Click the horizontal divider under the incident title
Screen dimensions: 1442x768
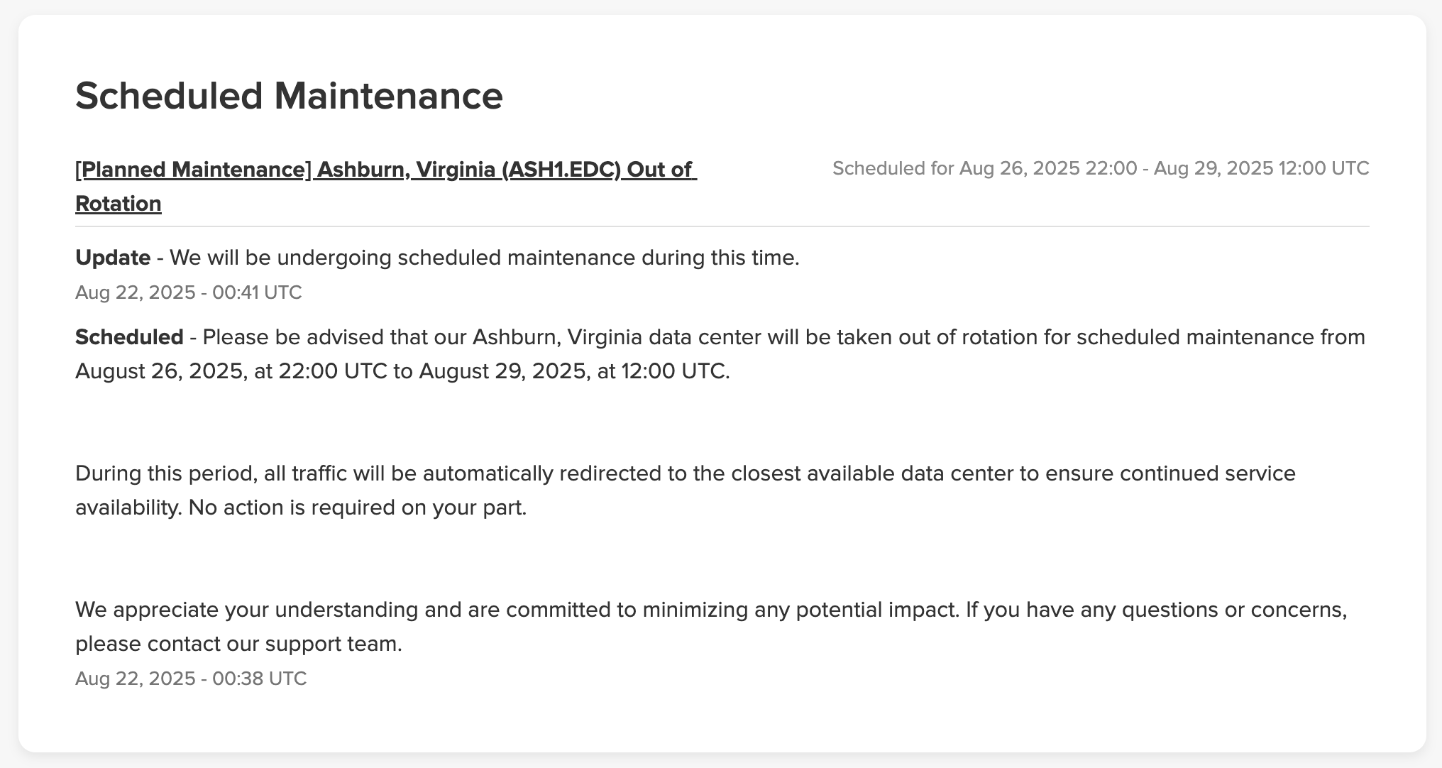coord(722,226)
